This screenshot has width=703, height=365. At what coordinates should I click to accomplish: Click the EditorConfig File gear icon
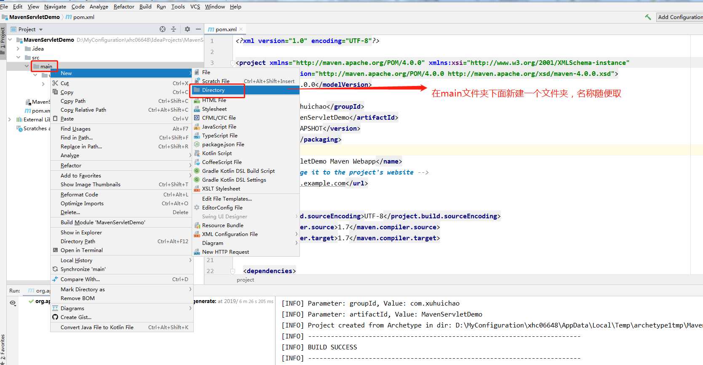tap(197, 207)
